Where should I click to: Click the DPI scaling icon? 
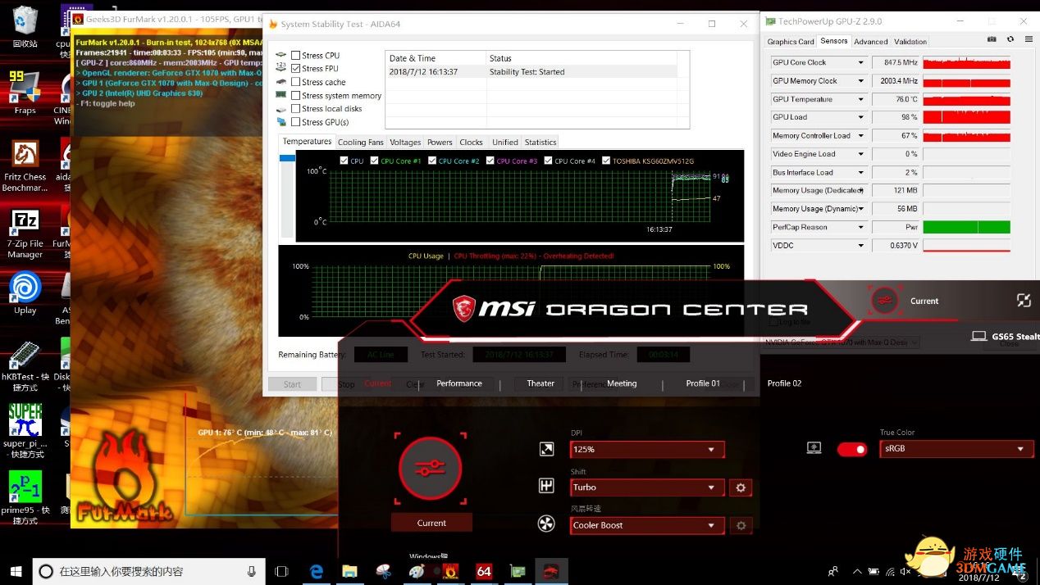546,449
